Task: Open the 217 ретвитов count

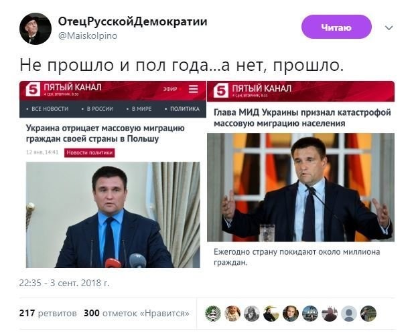Action: pyautogui.click(x=48, y=313)
